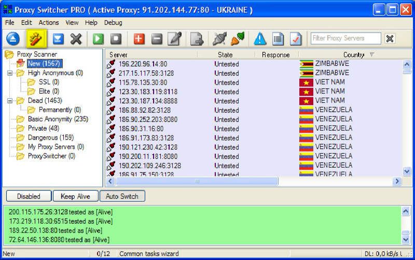Click the gray stop test button
The width and height of the screenshot is (415, 260).
point(116,39)
